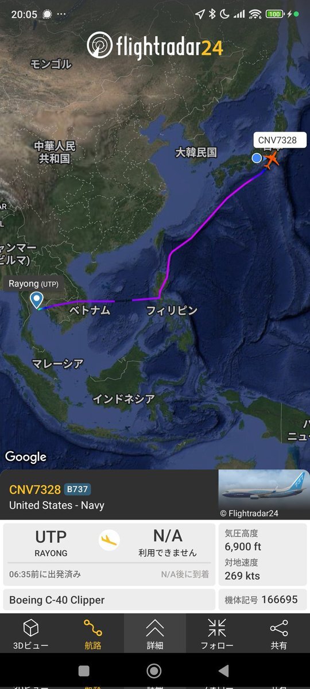This screenshot has width=310, height=689.
Task: Expand the 詳細 details chevron
Action: click(155, 628)
